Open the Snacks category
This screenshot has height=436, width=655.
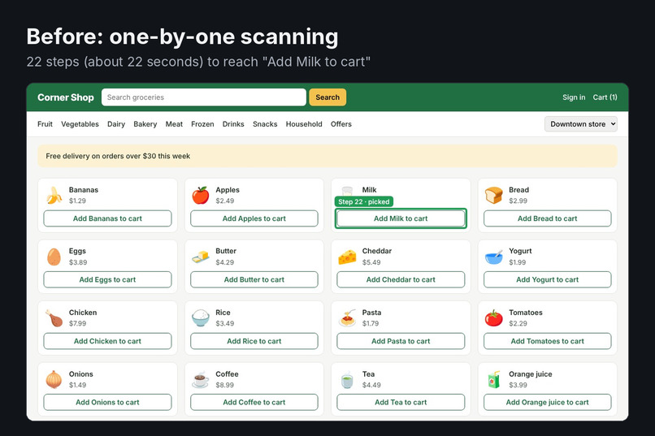coord(265,124)
